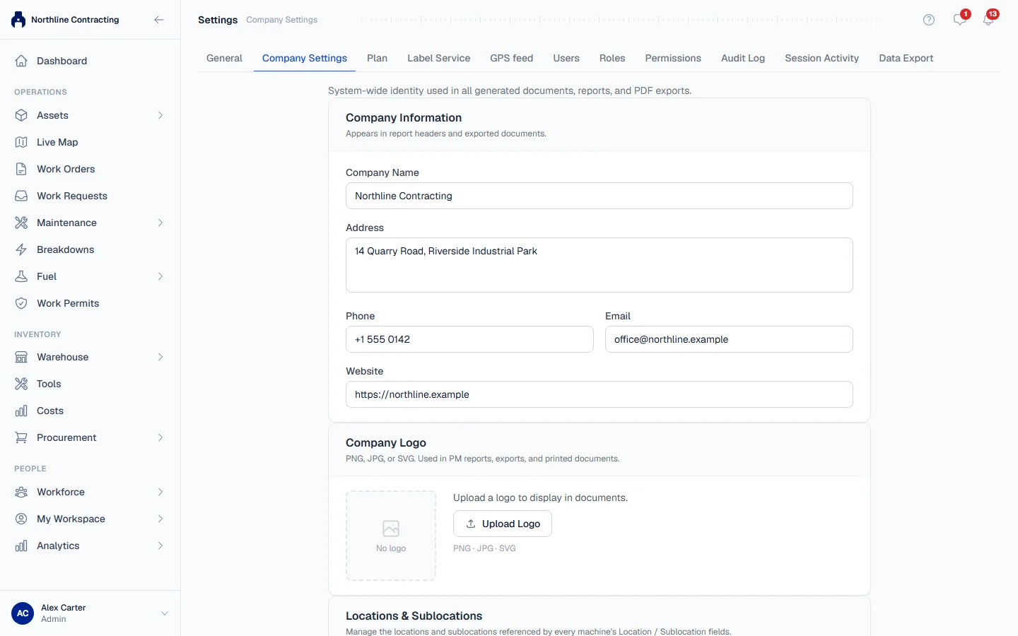
Task: Expand the Warehouse submenu chevron
Action: tap(160, 357)
